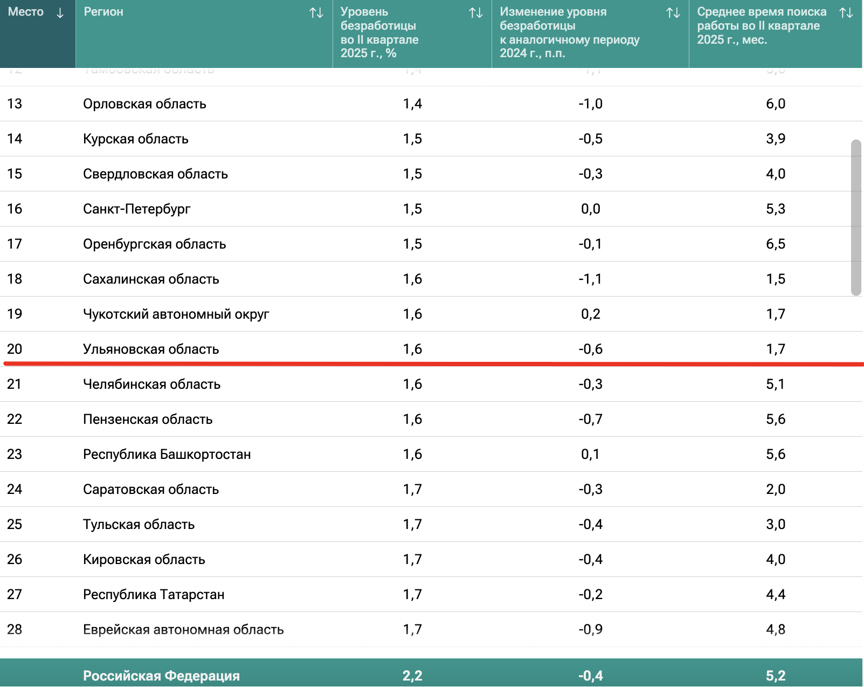Select Еврейская автономная область row name
Viewport: 864px width, 687px height.
tap(183, 630)
